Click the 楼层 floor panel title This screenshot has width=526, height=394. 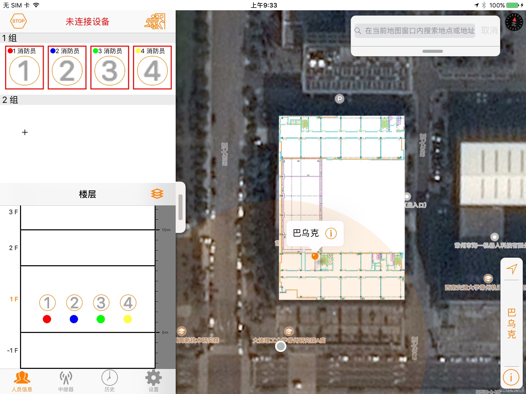88,194
